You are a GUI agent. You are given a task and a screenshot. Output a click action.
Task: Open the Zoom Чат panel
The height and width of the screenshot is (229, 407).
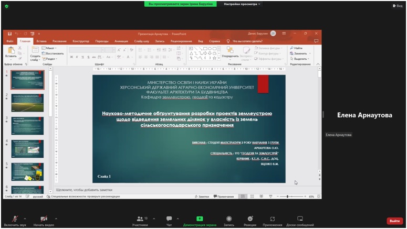click(169, 221)
